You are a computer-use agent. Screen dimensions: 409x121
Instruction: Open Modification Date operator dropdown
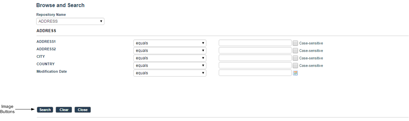coord(170,73)
